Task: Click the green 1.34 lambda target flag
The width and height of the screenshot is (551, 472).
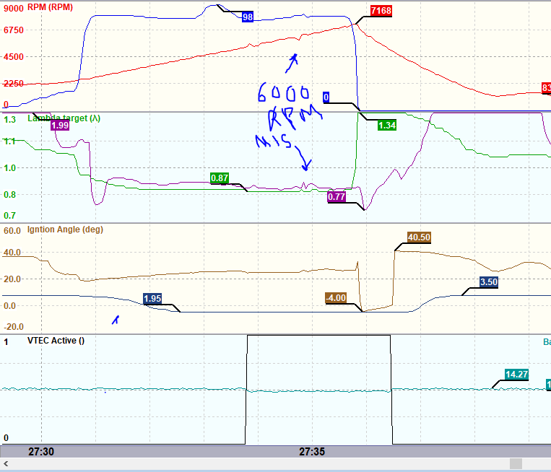Action: point(387,126)
